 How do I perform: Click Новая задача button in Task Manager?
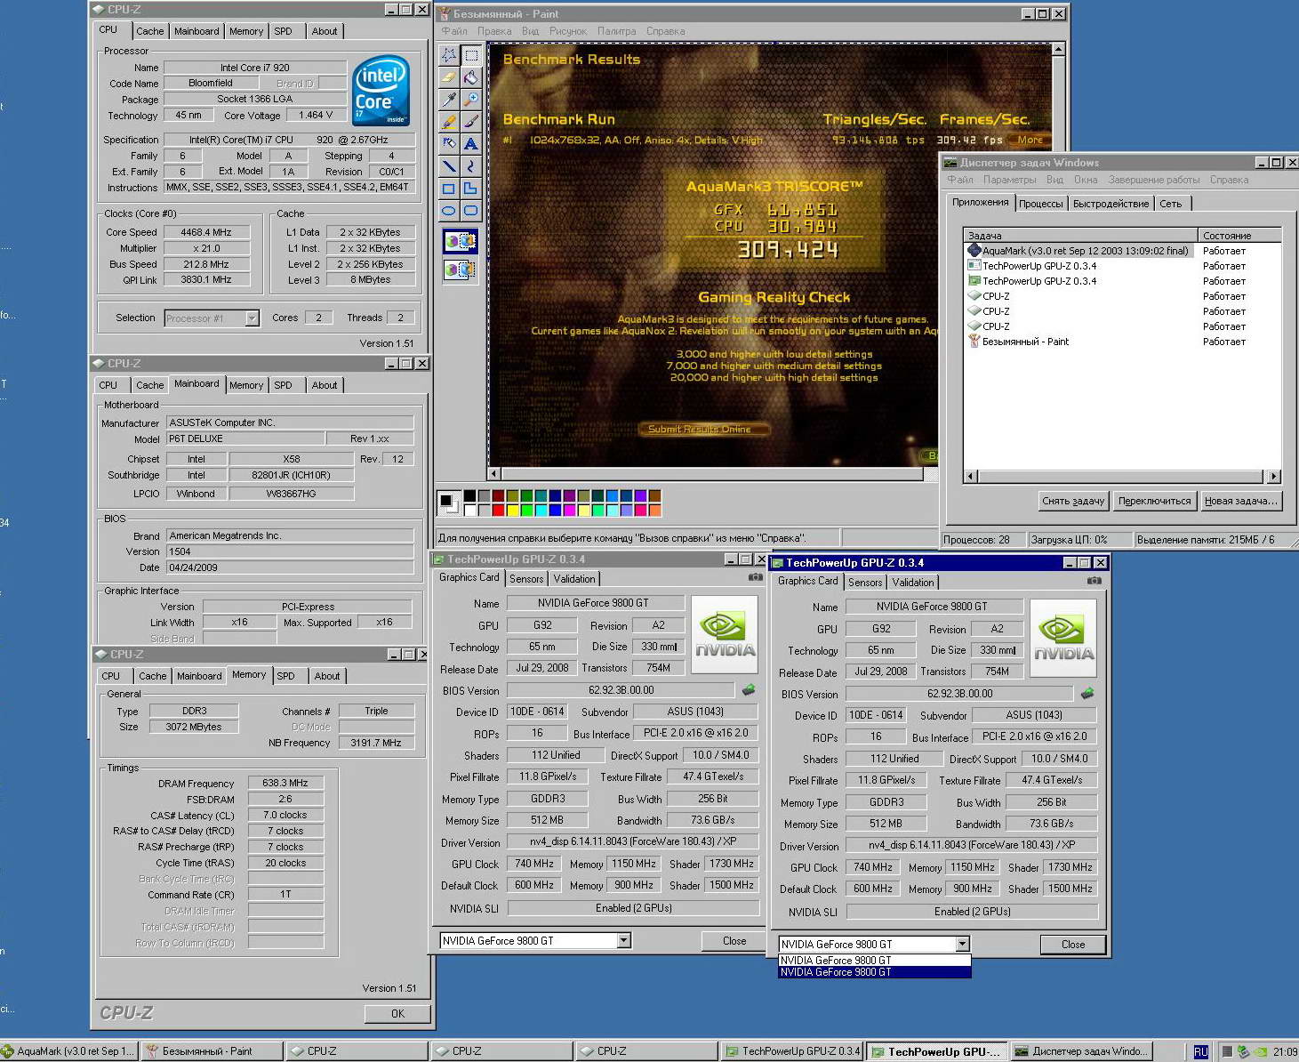(x=1241, y=501)
